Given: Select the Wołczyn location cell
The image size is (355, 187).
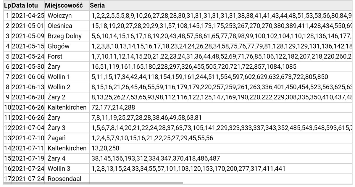Looking at the screenshot, I should coord(59,15).
